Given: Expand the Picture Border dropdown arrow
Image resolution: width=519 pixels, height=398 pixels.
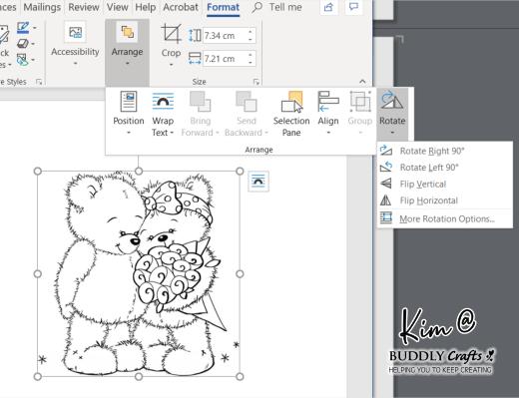Looking at the screenshot, I should tap(34, 28).
